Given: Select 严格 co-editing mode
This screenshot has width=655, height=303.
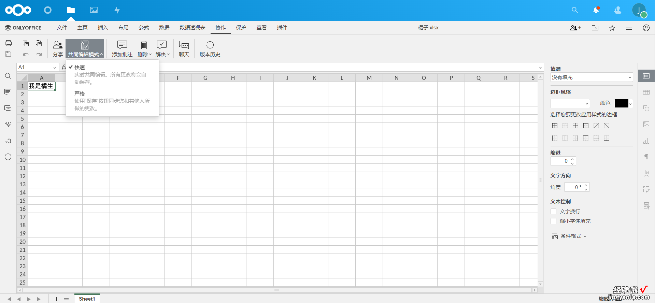Looking at the screenshot, I should (112, 101).
